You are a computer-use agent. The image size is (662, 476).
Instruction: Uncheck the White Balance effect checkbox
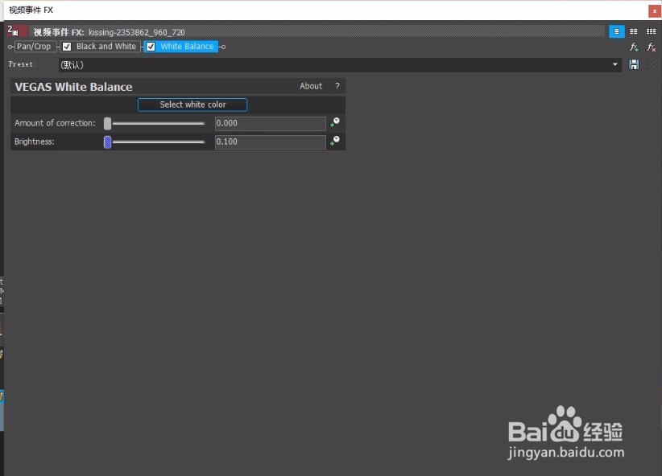tap(151, 47)
